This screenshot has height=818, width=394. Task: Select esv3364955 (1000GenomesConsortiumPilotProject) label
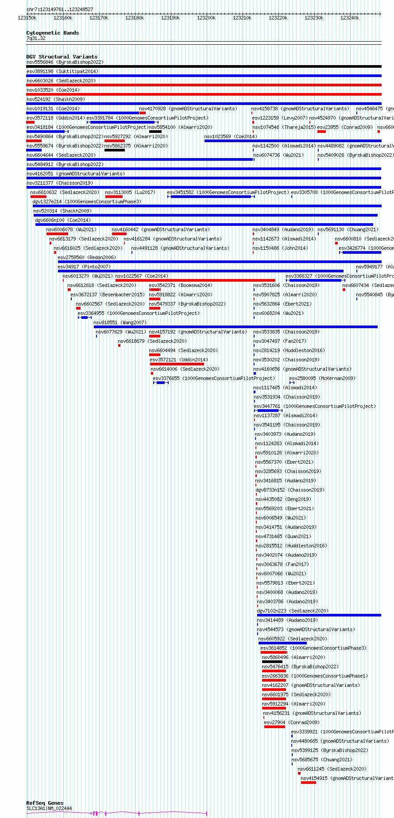tap(139, 314)
